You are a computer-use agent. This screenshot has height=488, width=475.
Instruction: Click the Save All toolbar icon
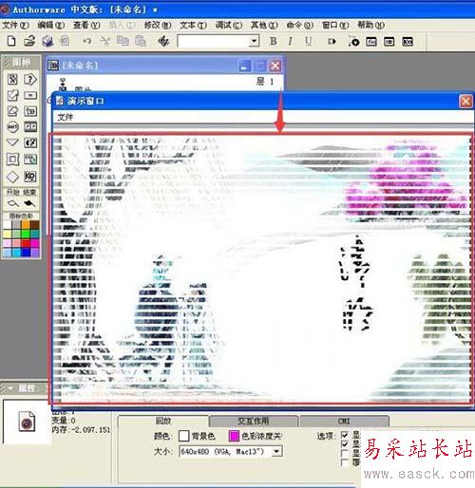(x=47, y=41)
